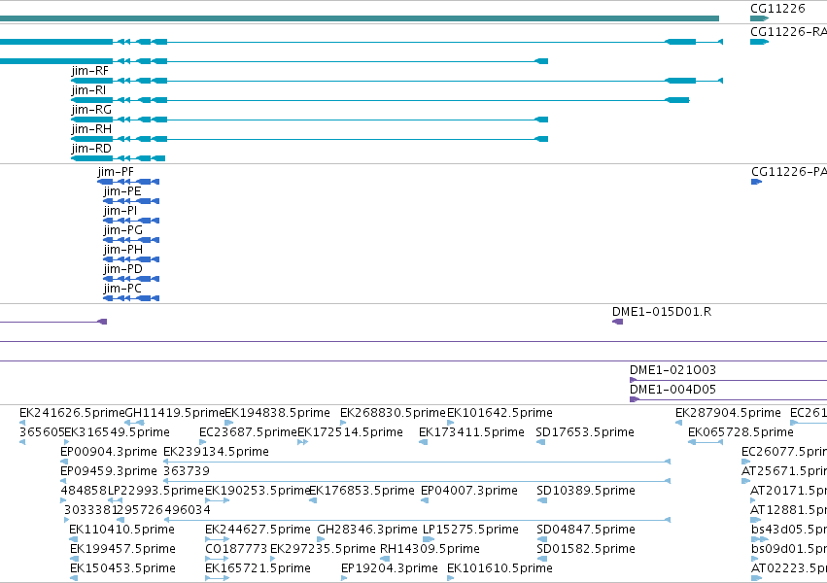Select the EK110410.5prime EST label
The height and width of the screenshot is (583, 827).
pos(121,530)
